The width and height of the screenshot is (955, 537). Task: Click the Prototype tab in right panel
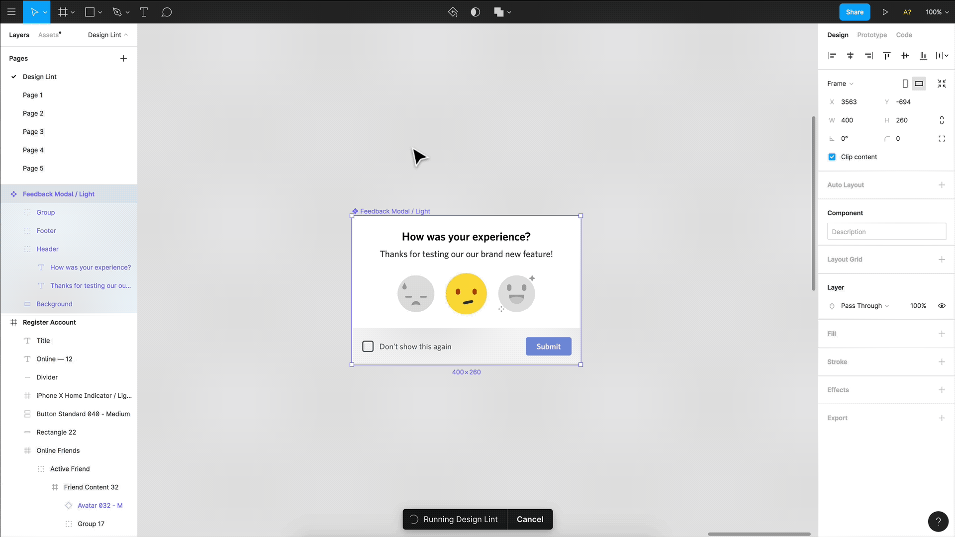coord(872,35)
